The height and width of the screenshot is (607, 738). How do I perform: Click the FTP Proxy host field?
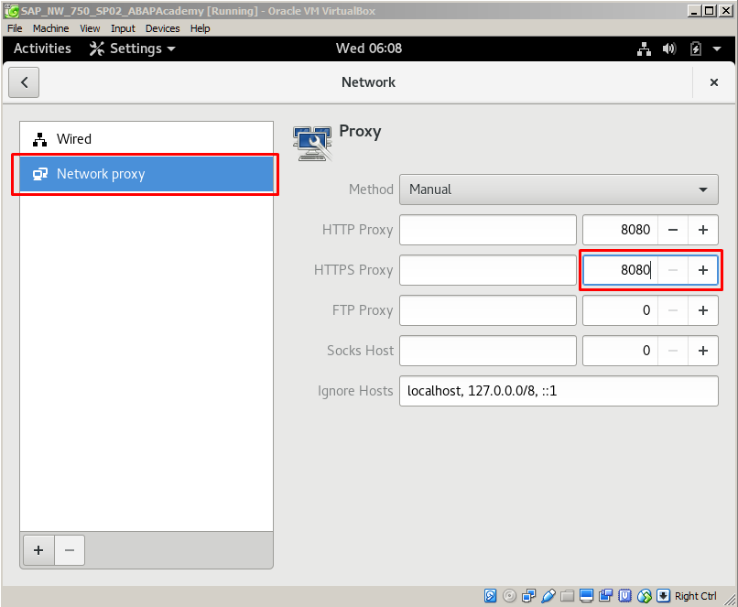488,310
